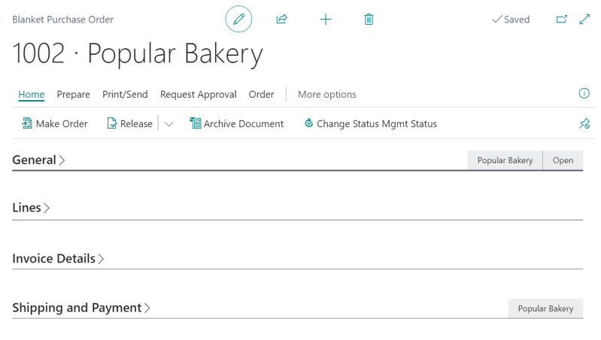This screenshot has height=340, width=601.
Task: Click the pencil edit icon
Action: 238,20
